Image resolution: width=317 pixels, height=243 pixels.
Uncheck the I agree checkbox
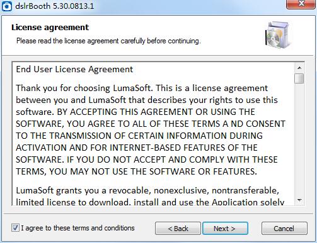click(x=15, y=228)
